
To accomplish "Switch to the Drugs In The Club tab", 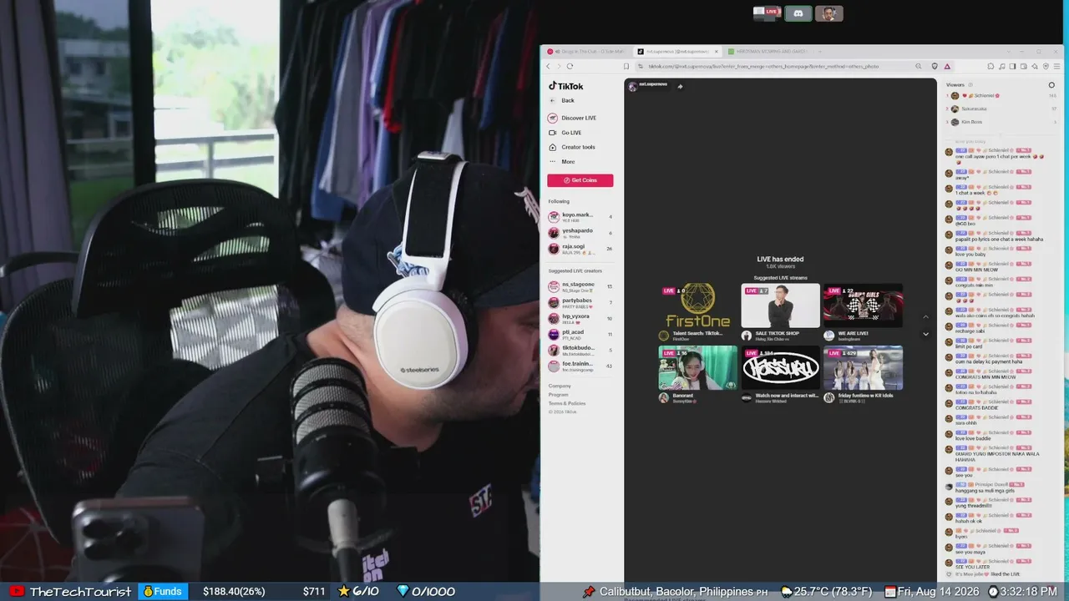I will (x=589, y=52).
